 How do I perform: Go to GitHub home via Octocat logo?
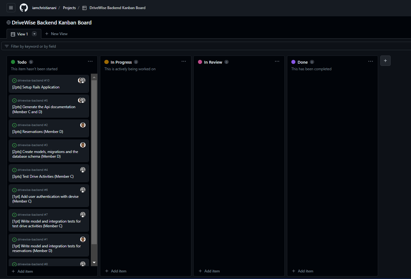(x=24, y=8)
